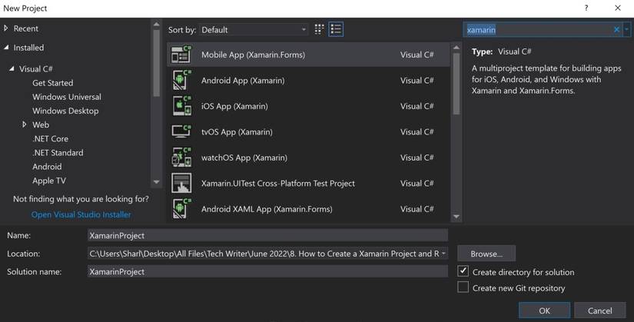Open the search box options dropdown arrow
634x322 pixels.
click(x=626, y=29)
